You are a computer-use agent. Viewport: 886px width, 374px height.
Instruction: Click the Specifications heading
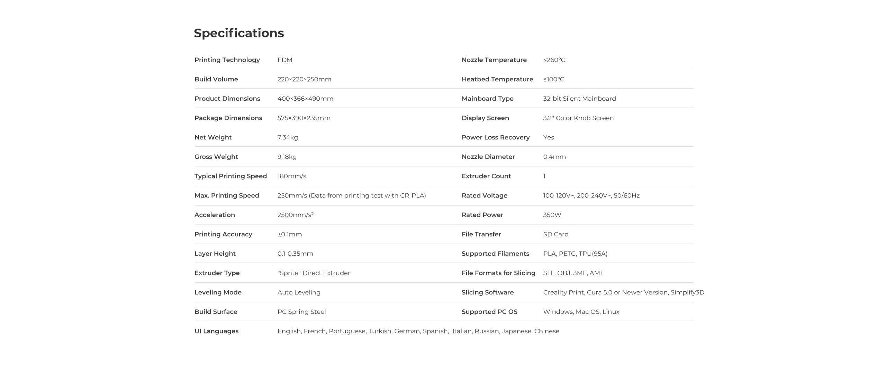click(x=239, y=33)
